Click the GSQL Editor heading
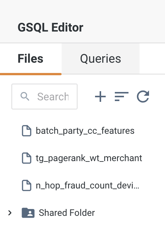 click(x=50, y=27)
